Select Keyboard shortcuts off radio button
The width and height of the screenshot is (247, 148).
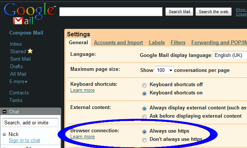point(144,85)
